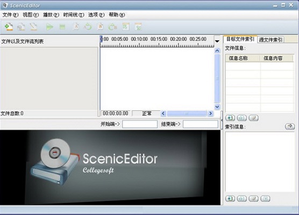Click the last toolbar icon on right

138,27
